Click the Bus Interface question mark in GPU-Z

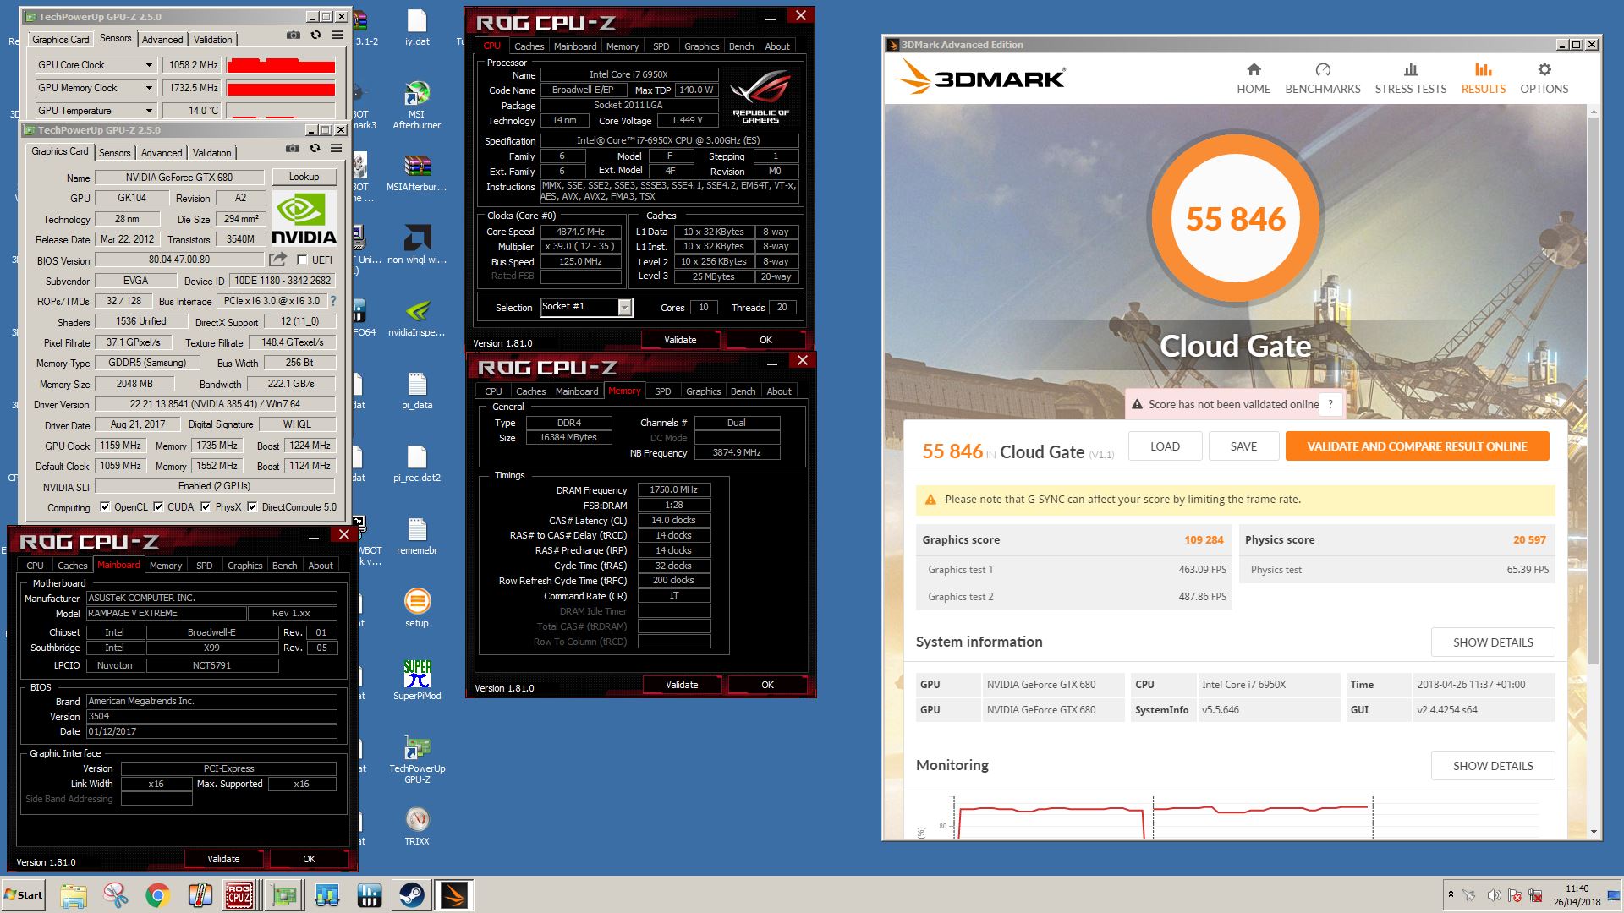332,301
